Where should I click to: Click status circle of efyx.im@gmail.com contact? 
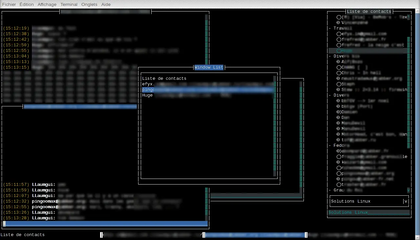click(339, 34)
